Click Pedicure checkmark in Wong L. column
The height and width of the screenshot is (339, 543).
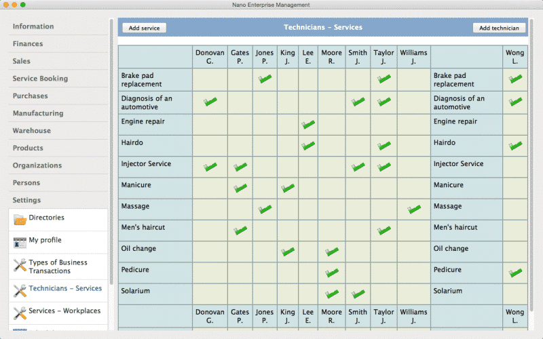tap(515, 273)
